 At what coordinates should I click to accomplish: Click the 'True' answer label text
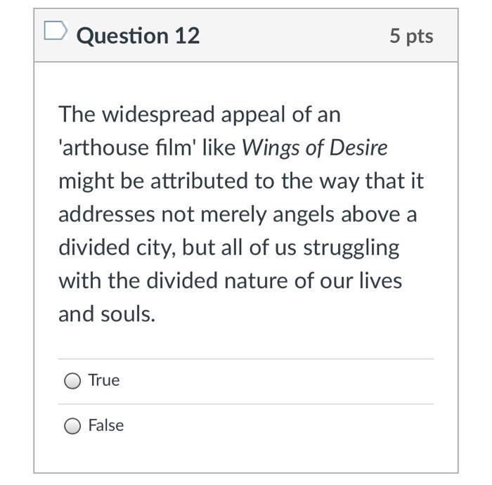click(x=104, y=380)
